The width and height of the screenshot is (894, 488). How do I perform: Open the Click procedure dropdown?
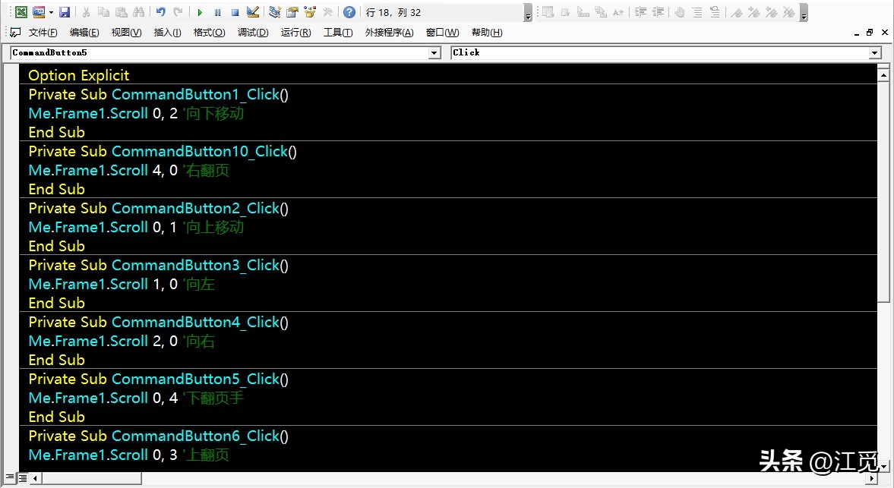(x=873, y=52)
